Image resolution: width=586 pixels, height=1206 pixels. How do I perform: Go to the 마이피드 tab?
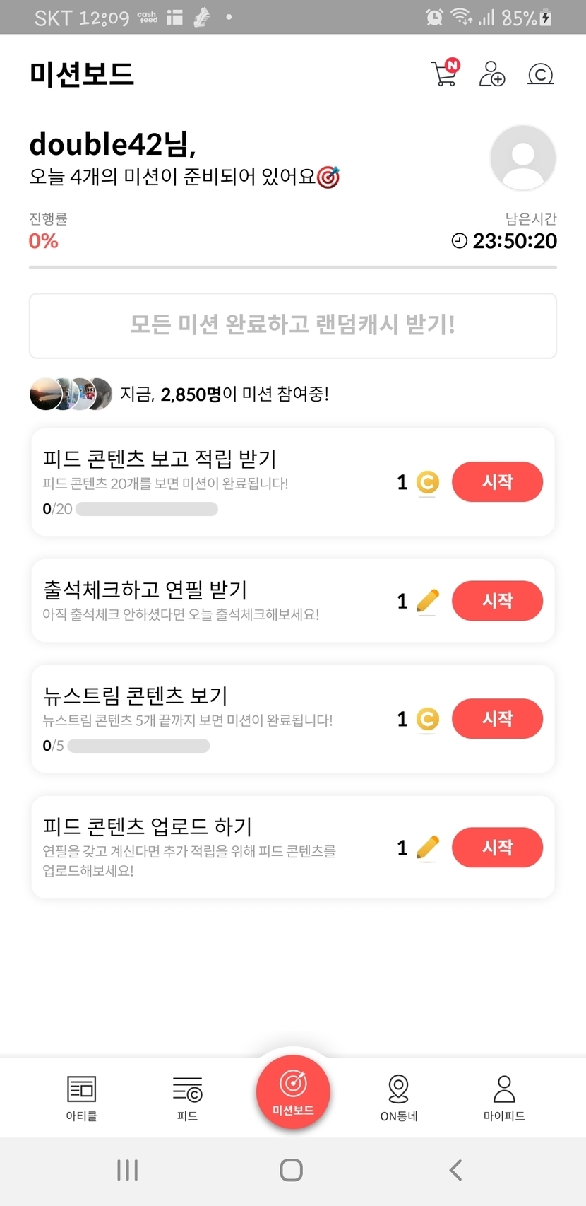[504, 1098]
